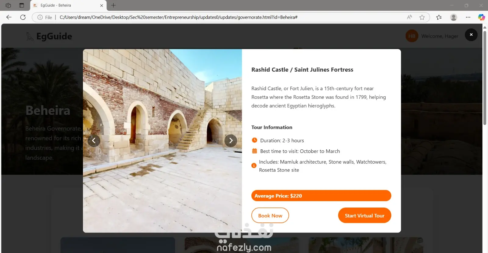The height and width of the screenshot is (253, 488).
Task: Click the browser Back arrow
Action: 9,17
